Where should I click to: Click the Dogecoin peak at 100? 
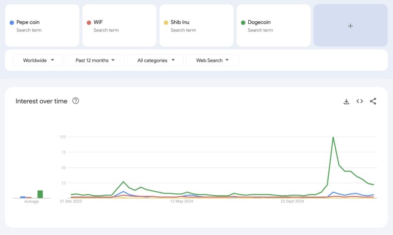333,137
